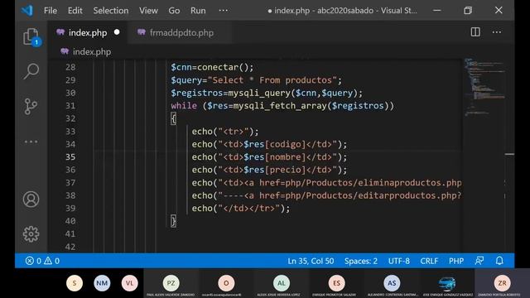Screen dimensions: 530x298
Task: Select participant with car photo avatar
Action: click(447, 283)
